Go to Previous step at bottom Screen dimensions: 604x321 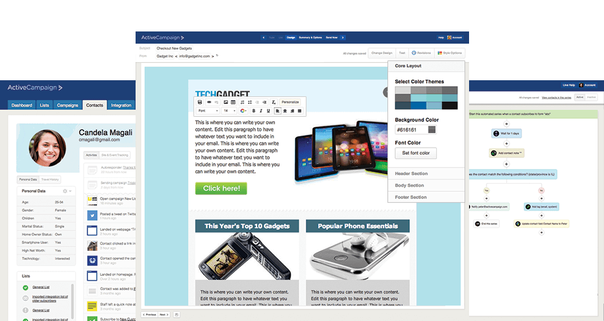(150, 315)
